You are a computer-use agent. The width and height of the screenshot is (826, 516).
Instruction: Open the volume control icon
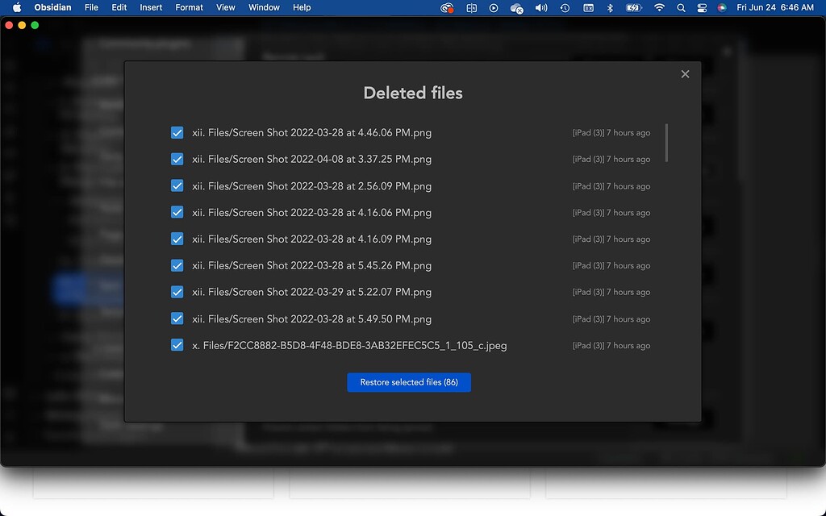(x=540, y=7)
